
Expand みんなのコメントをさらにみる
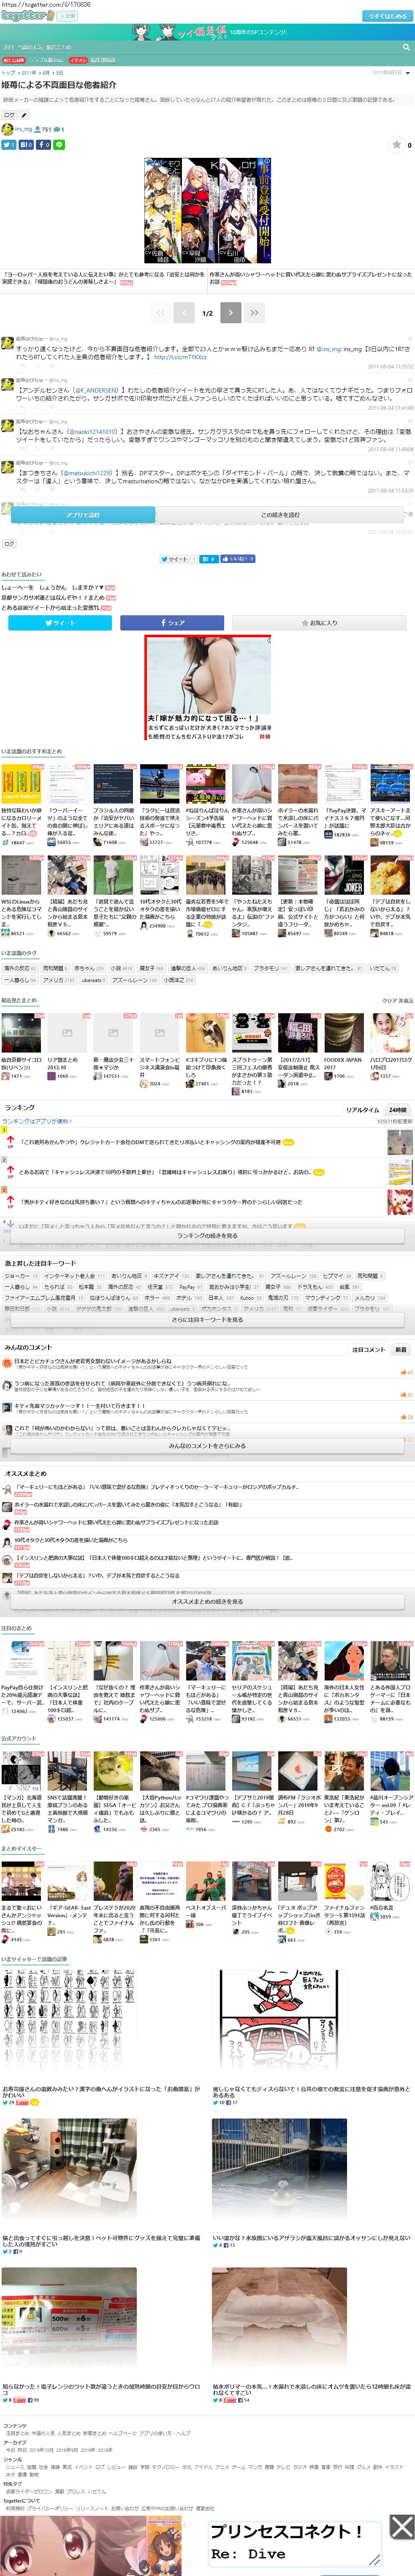coord(207,1446)
